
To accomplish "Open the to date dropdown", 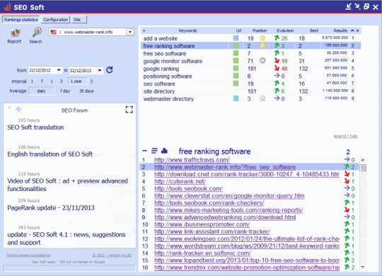I will [100, 70].
